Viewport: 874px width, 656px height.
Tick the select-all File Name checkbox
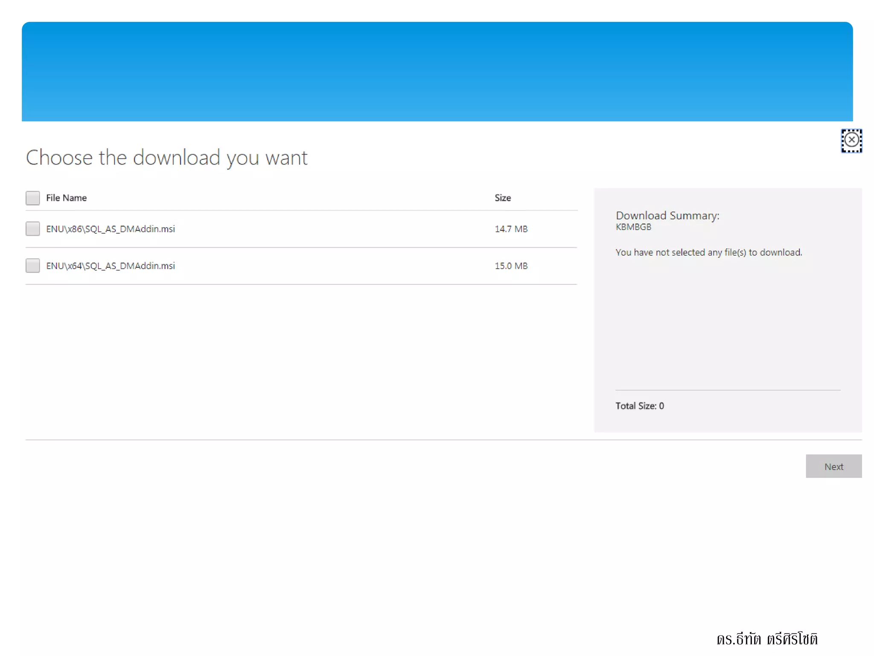(x=33, y=198)
